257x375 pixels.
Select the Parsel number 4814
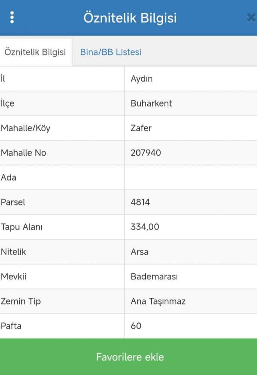pos(141,202)
